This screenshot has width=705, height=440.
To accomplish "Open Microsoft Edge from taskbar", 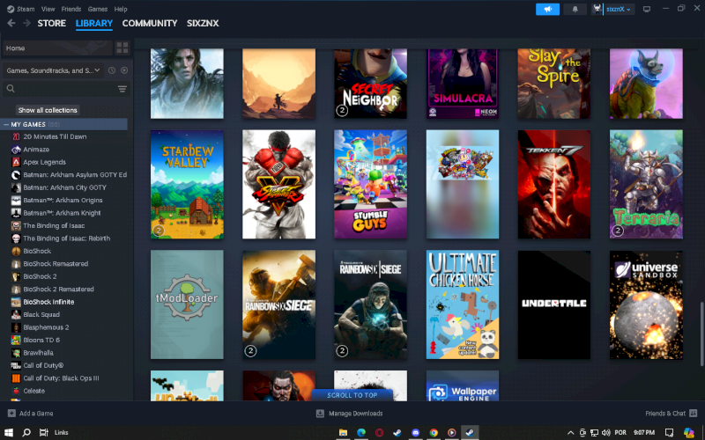I will pos(361,432).
